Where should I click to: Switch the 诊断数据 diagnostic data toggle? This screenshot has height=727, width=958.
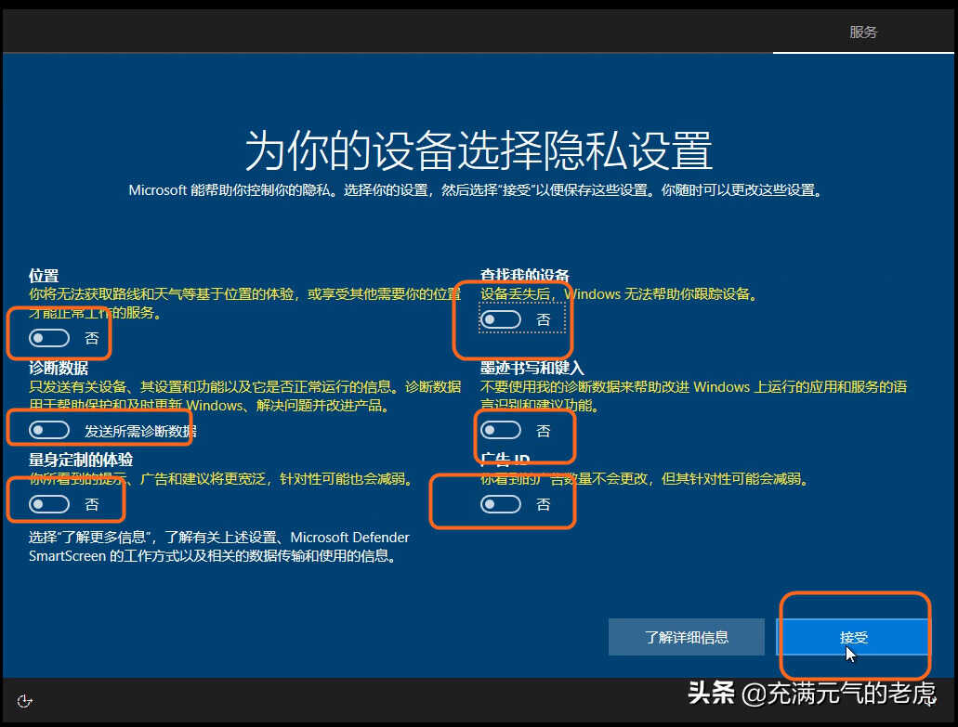49,430
